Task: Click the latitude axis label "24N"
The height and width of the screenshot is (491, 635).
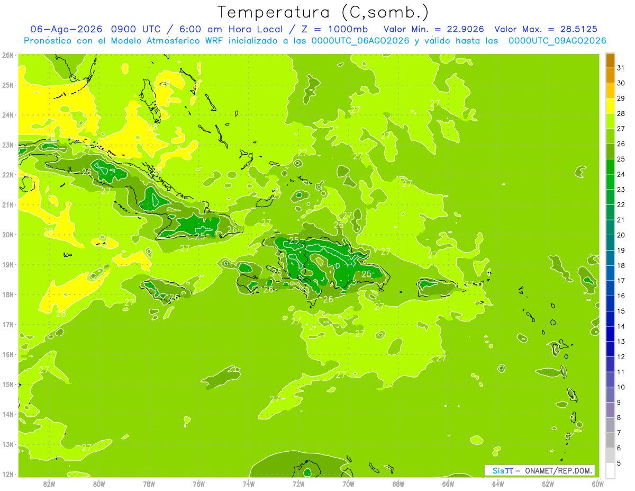Action: 8,115
